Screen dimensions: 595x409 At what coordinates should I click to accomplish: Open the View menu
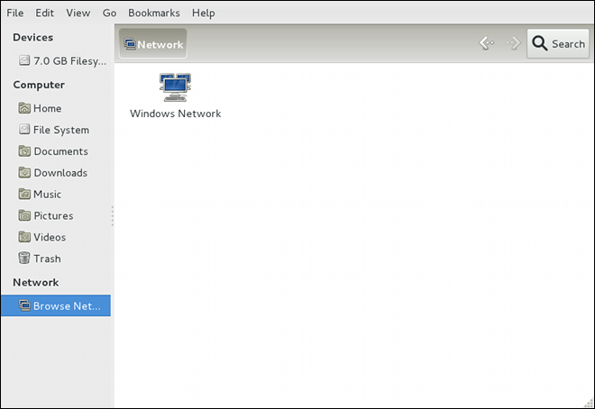point(78,13)
